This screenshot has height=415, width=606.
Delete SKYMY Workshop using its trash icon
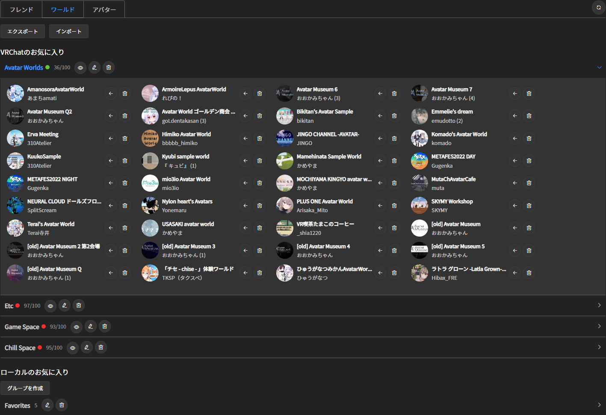point(529,205)
